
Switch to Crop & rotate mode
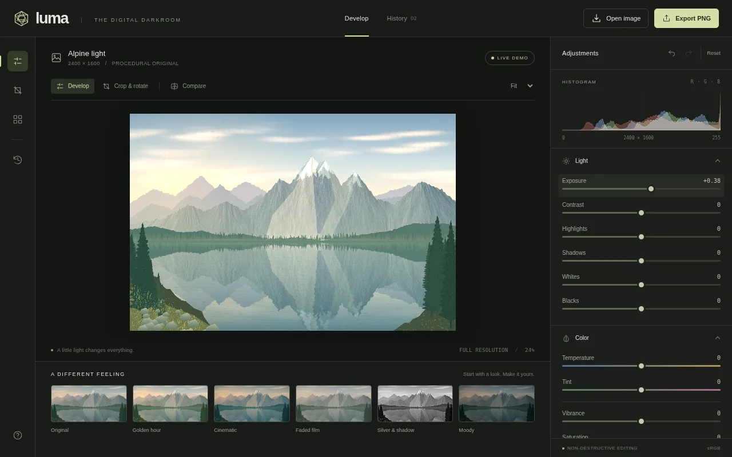click(x=125, y=86)
